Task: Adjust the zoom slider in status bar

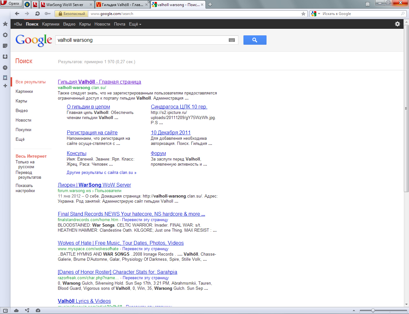Action: coord(373,310)
